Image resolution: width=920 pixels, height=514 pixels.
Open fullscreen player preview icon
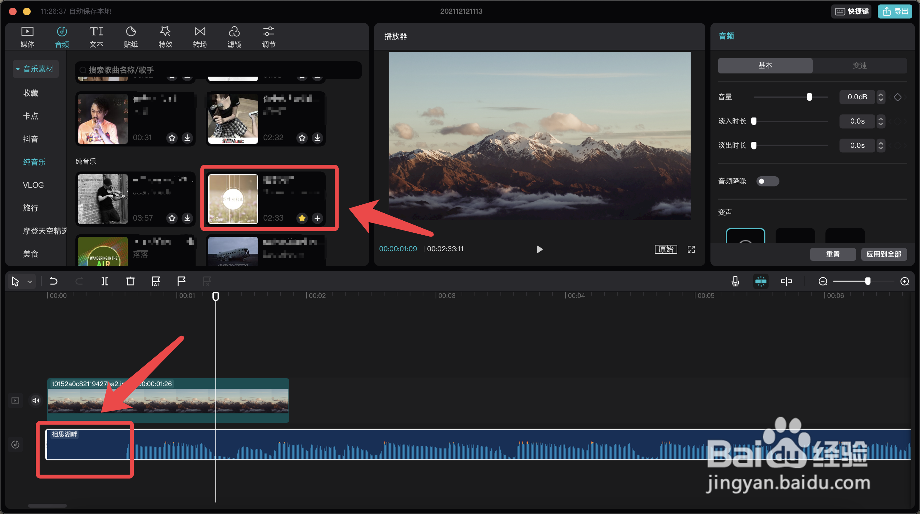(691, 249)
